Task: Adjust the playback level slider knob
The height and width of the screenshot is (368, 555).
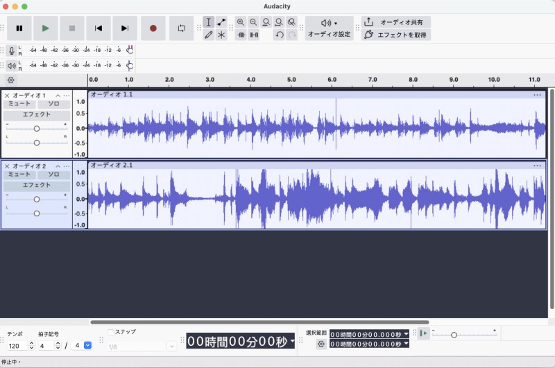Action: (x=130, y=66)
